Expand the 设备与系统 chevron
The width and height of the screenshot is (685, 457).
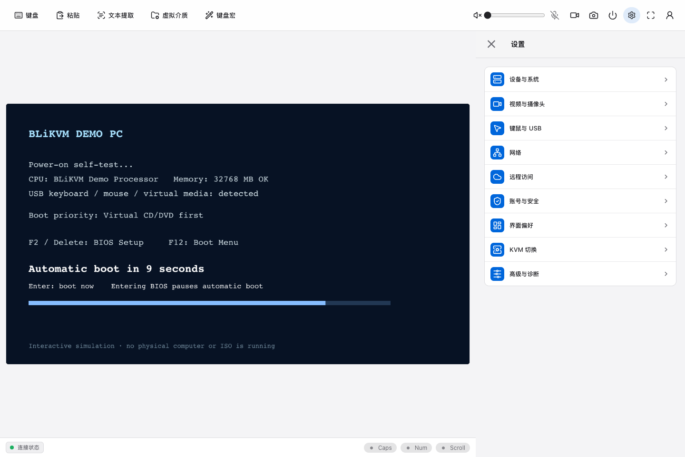(666, 79)
